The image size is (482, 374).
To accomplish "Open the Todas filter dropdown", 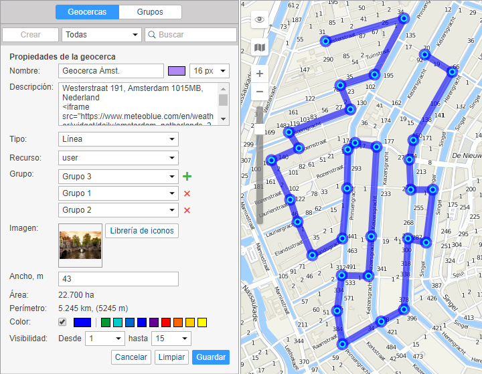I will (100, 35).
